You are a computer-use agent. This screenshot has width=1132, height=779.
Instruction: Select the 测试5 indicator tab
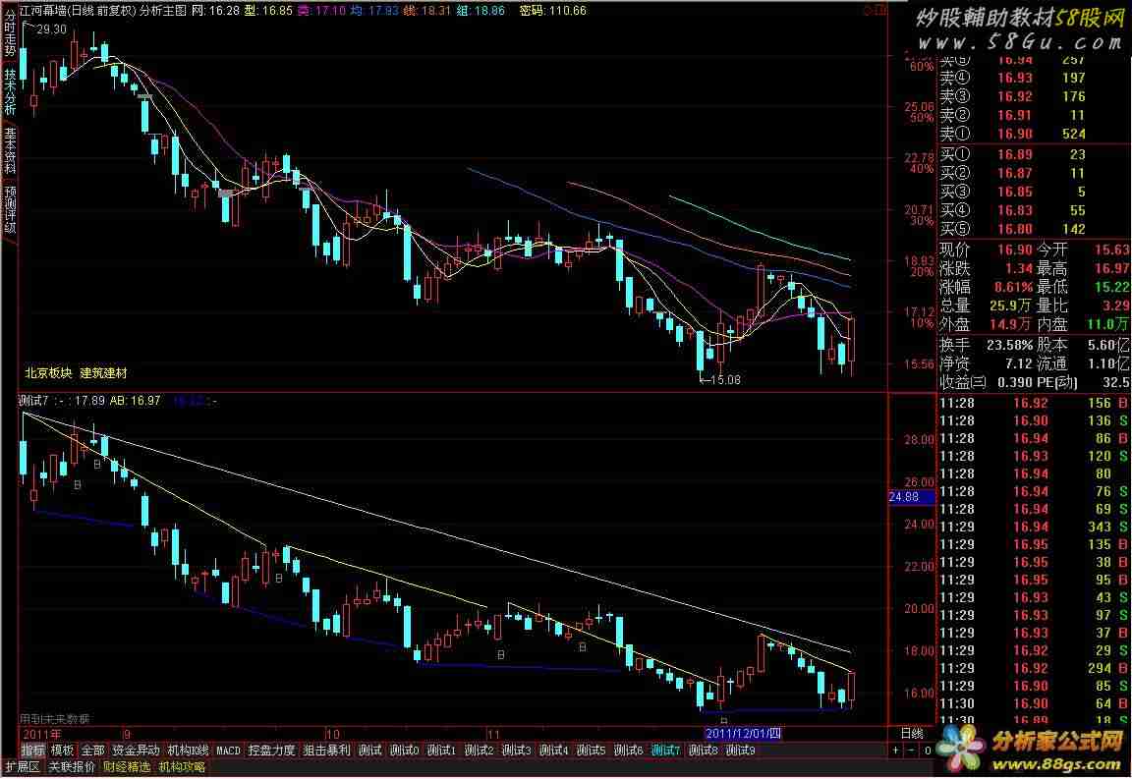[x=592, y=751]
